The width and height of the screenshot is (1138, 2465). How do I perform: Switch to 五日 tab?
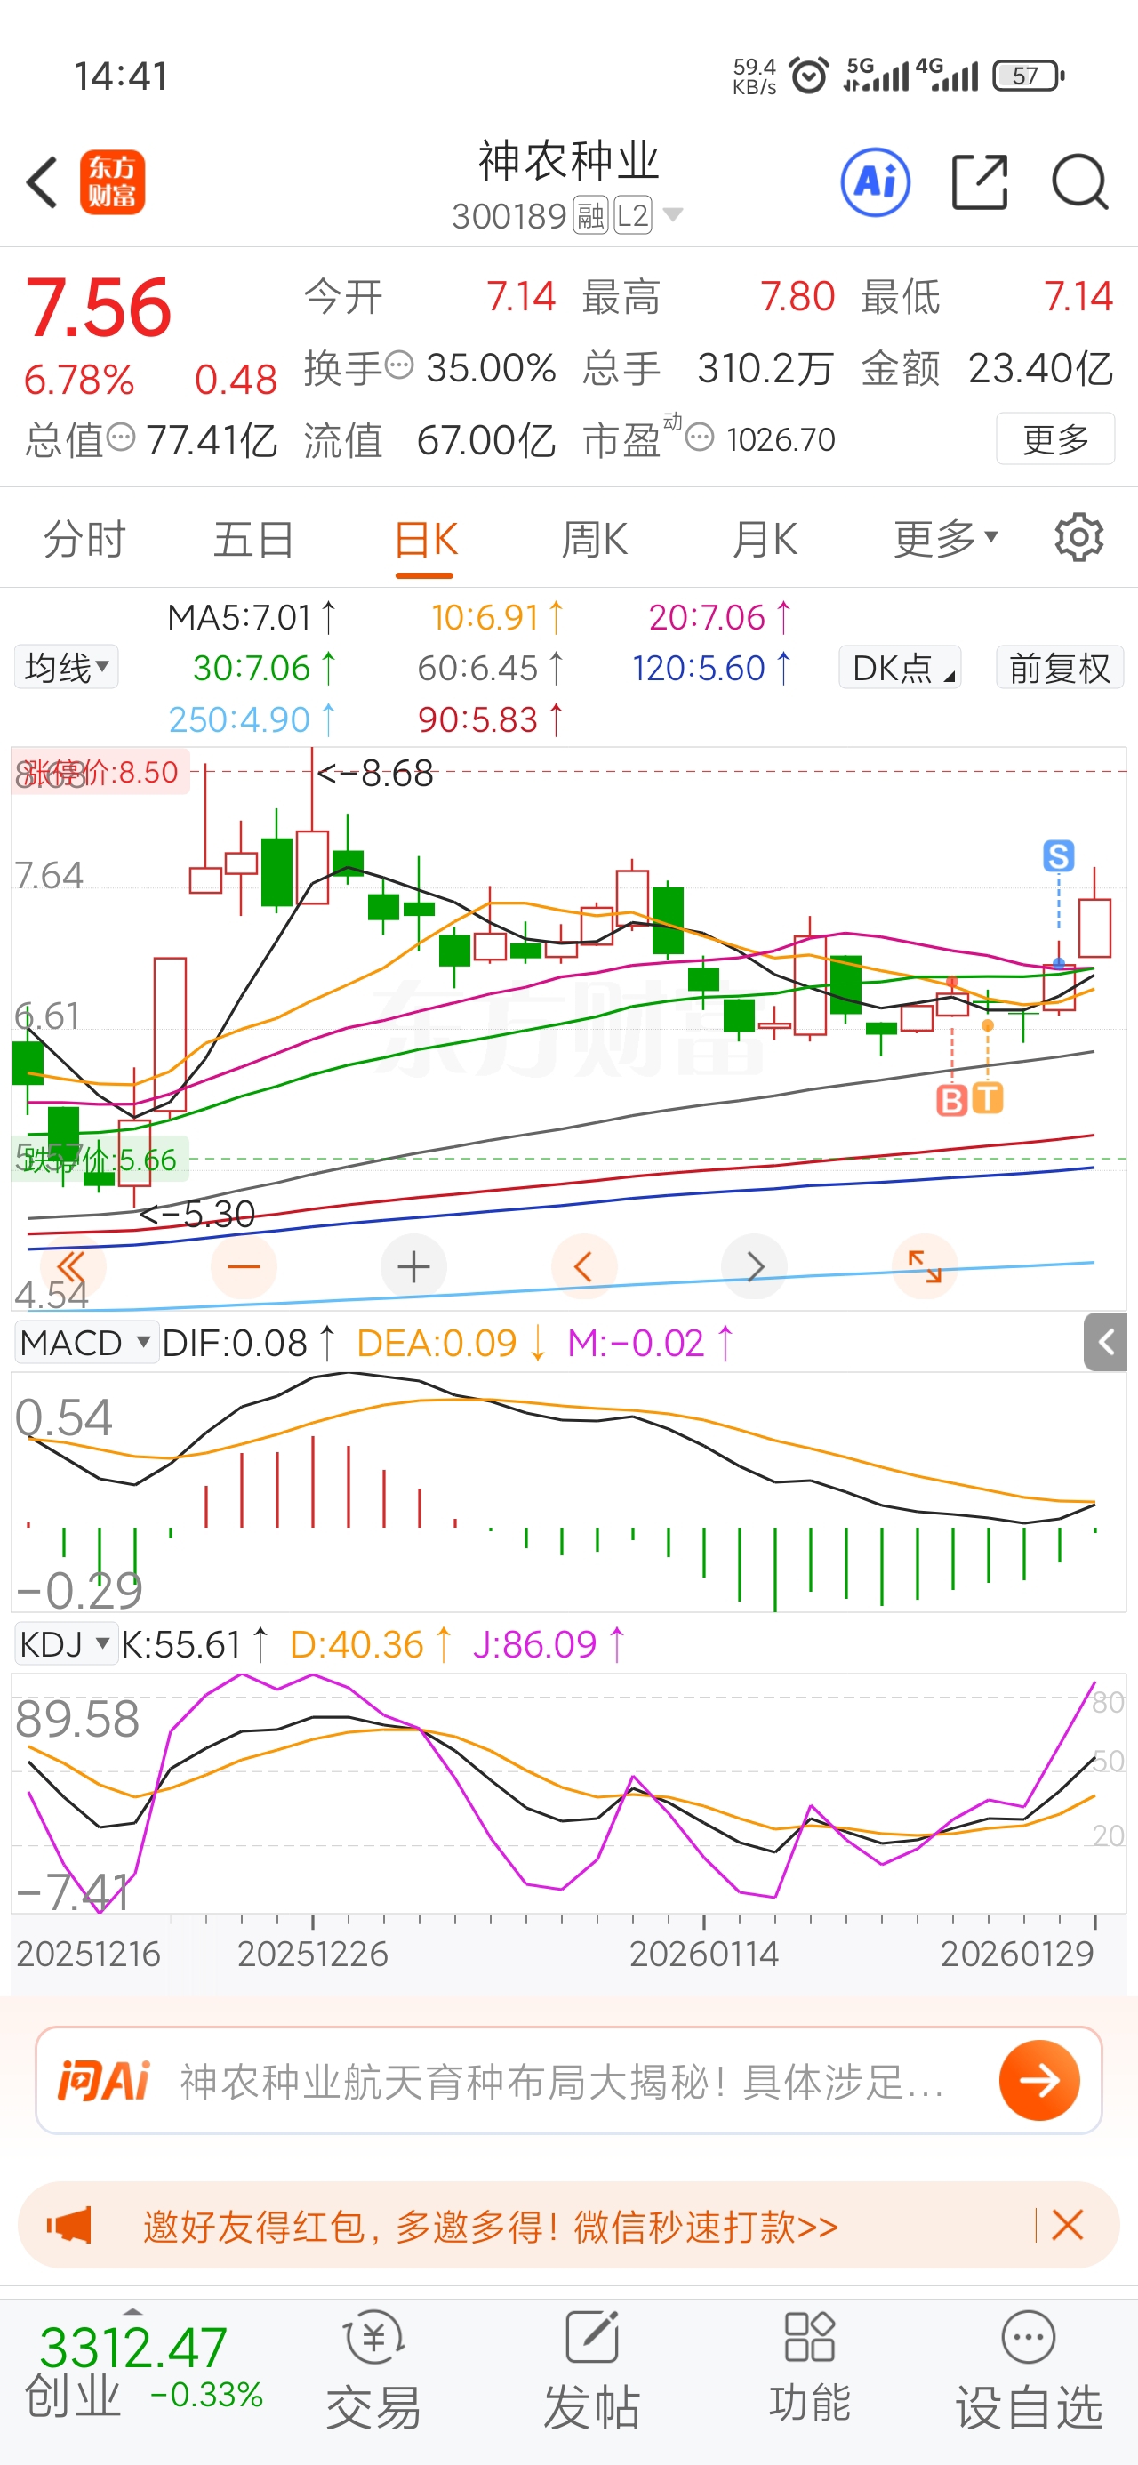(x=253, y=540)
